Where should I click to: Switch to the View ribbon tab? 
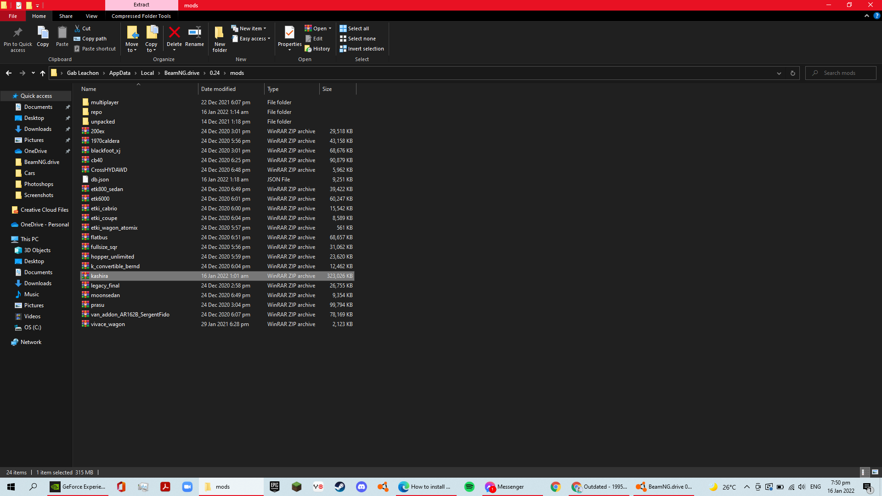click(x=91, y=16)
